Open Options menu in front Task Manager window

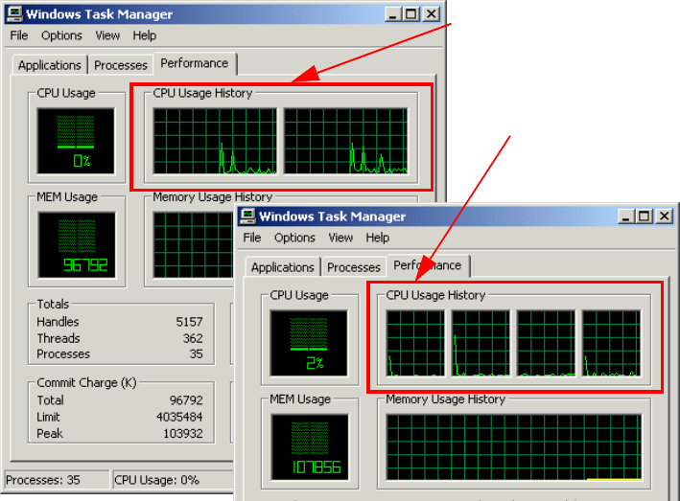pos(294,238)
